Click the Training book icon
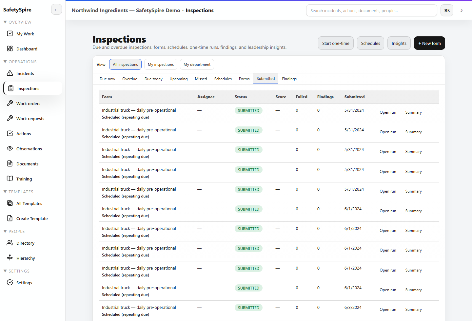The height and width of the screenshot is (321, 472). point(10,179)
